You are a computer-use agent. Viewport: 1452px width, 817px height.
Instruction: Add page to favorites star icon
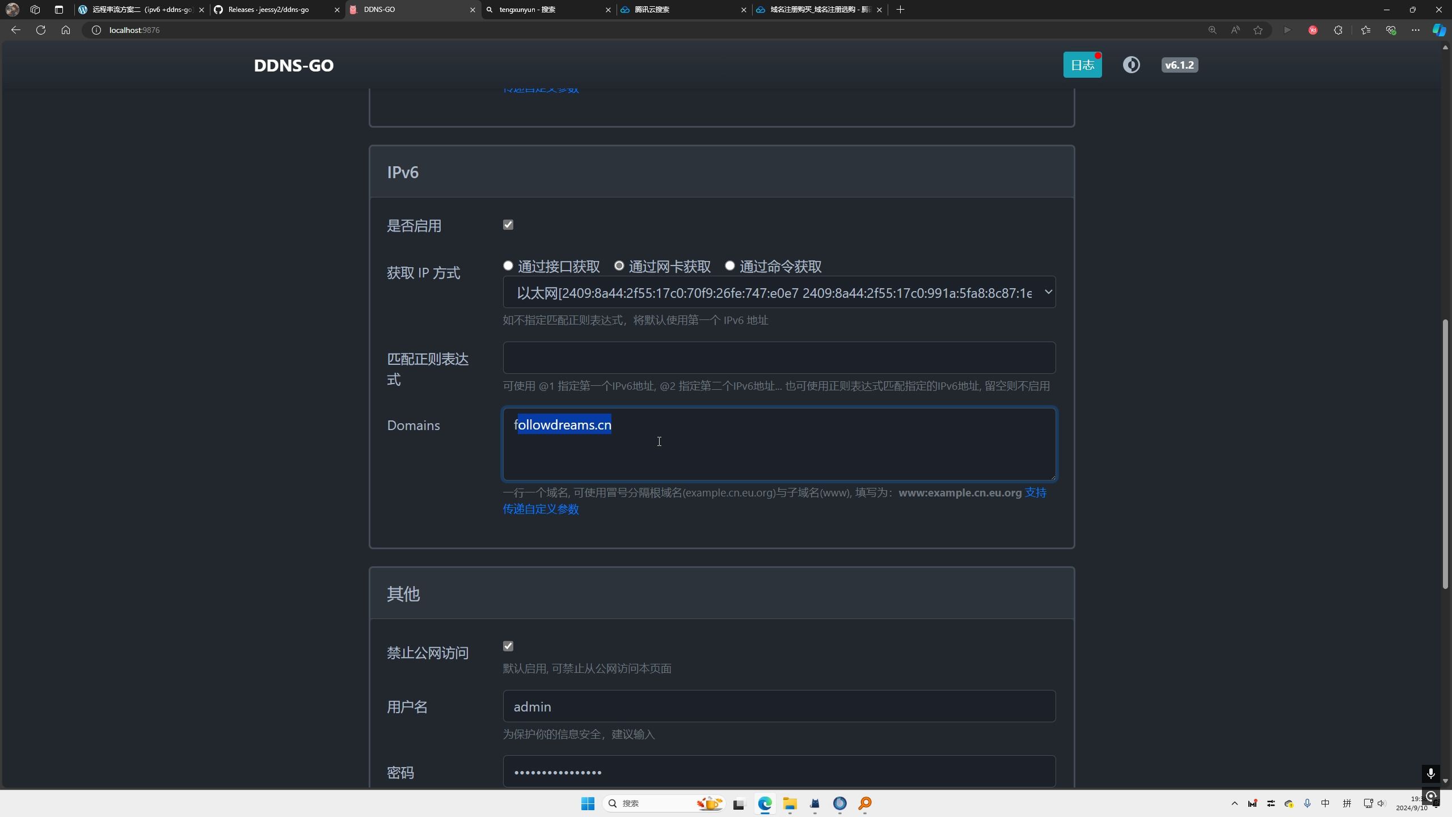click(x=1258, y=30)
